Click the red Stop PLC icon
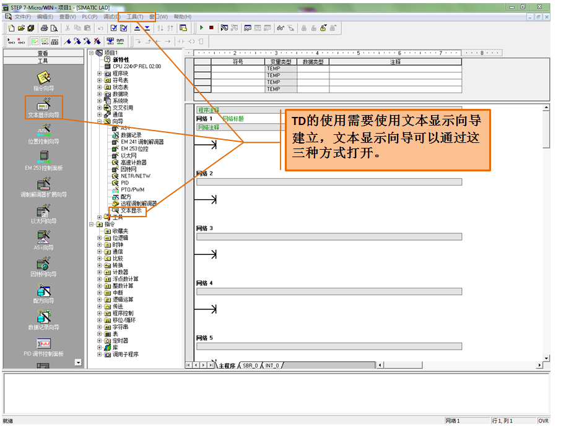 (x=211, y=28)
